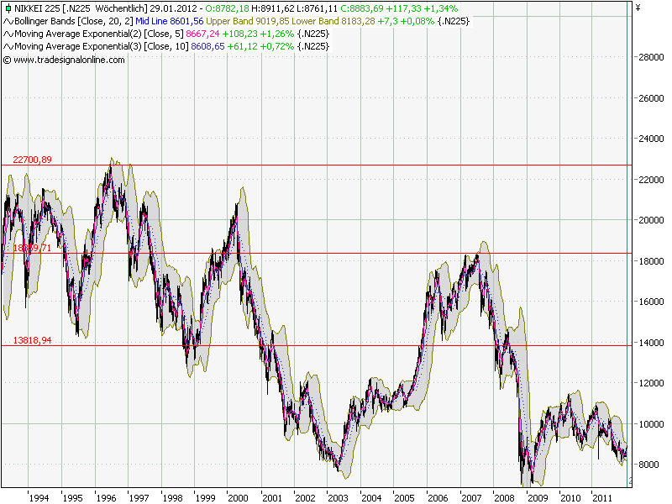Click the Moving Average Exponential(3) curve icon
This screenshot has height=504, width=672.
pyautogui.click(x=8, y=44)
